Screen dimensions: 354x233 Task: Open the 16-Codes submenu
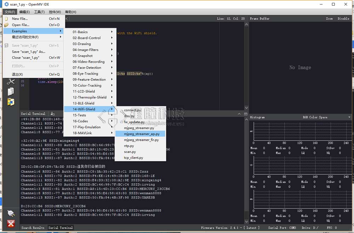pyautogui.click(x=90, y=121)
